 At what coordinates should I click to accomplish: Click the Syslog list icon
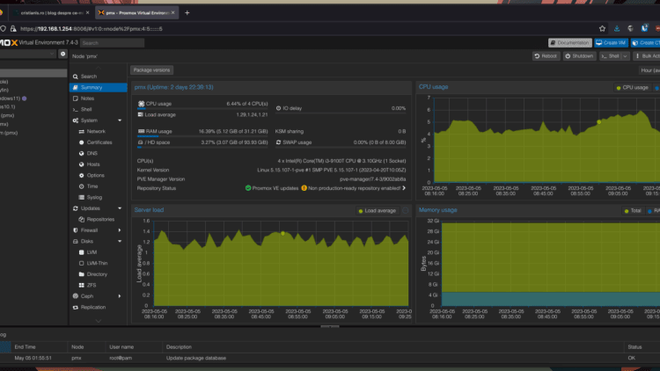(x=81, y=197)
